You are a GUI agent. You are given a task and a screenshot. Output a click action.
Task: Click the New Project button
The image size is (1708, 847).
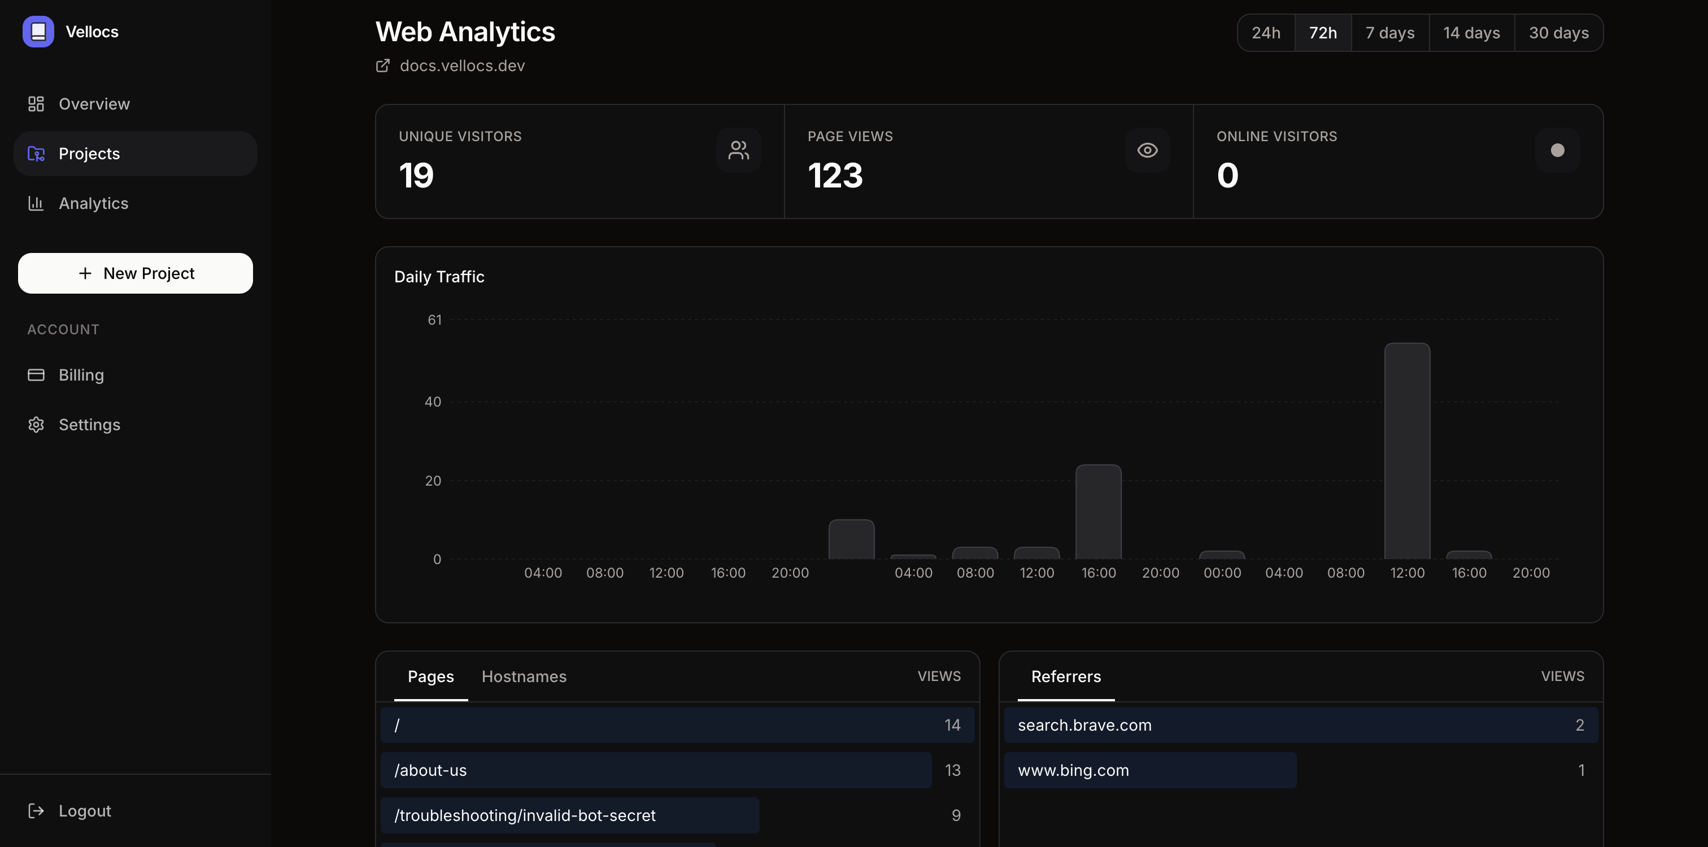pos(134,273)
